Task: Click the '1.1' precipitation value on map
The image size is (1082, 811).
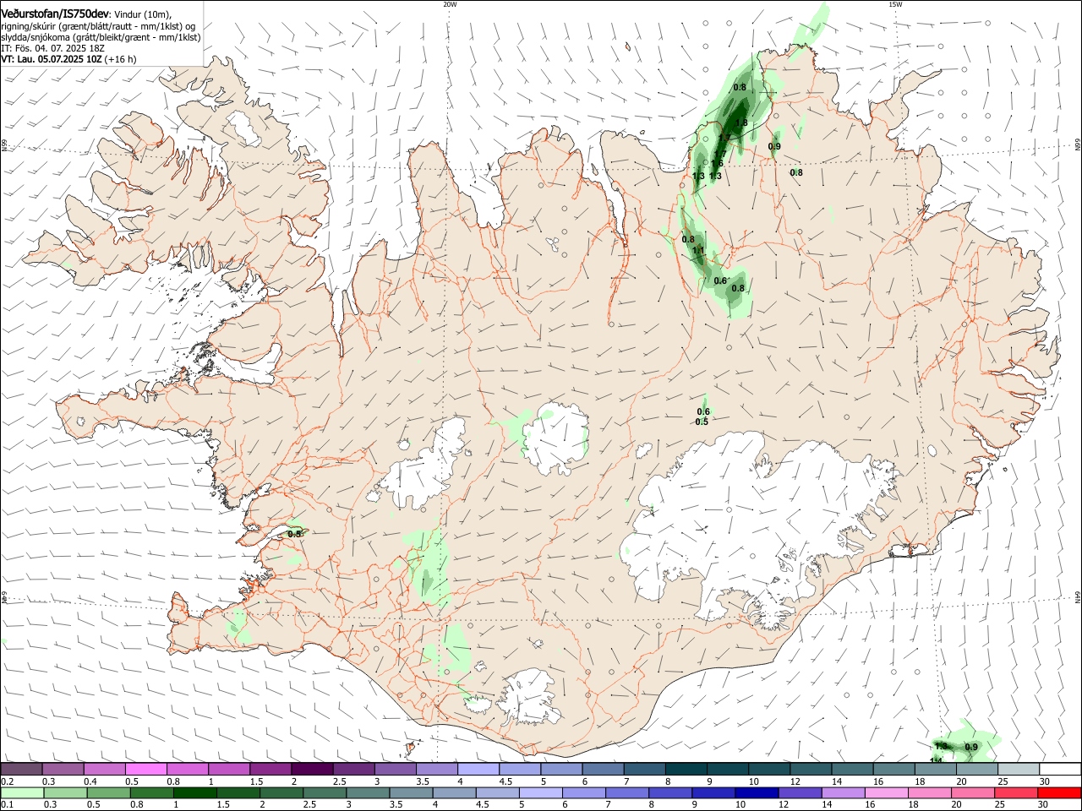Action: pyautogui.click(x=698, y=251)
